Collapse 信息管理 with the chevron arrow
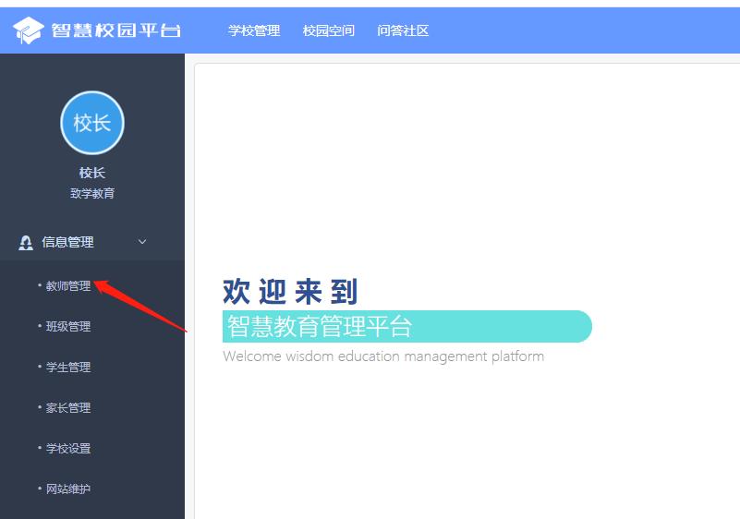Screen dimensions: 740x519 tap(142, 242)
